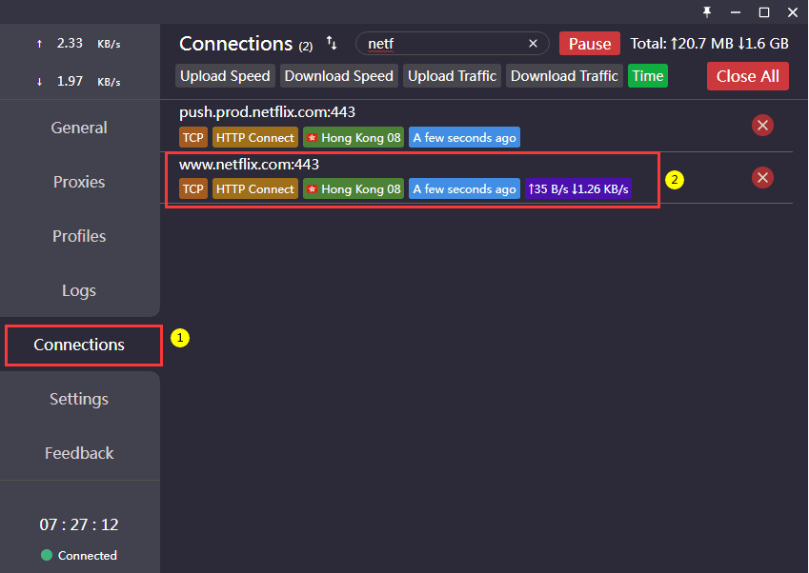The image size is (809, 573).
Task: Click time tag of push.prod.netflix.com
Action: coord(464,138)
